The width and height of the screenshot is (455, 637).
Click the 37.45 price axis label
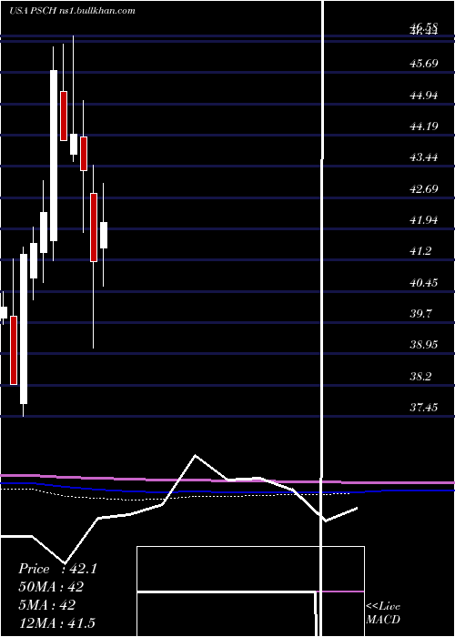[x=423, y=407]
